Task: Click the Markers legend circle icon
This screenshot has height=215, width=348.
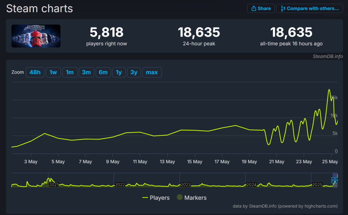Action: click(179, 197)
